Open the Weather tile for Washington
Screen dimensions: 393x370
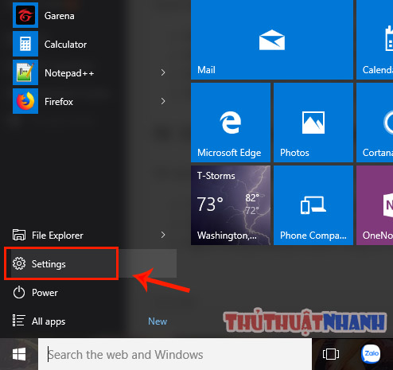pyautogui.click(x=231, y=205)
